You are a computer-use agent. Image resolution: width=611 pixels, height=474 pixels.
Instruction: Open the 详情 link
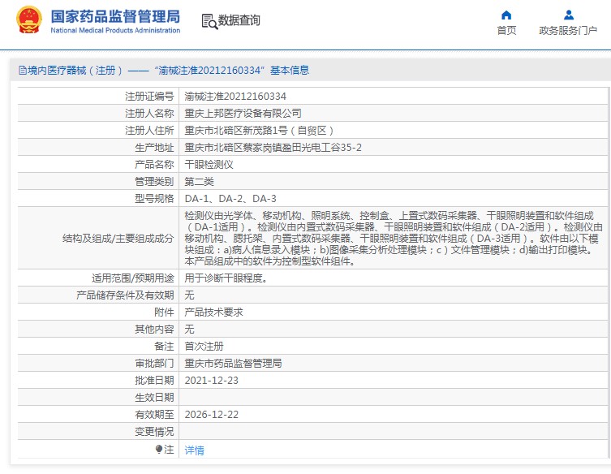click(x=194, y=450)
